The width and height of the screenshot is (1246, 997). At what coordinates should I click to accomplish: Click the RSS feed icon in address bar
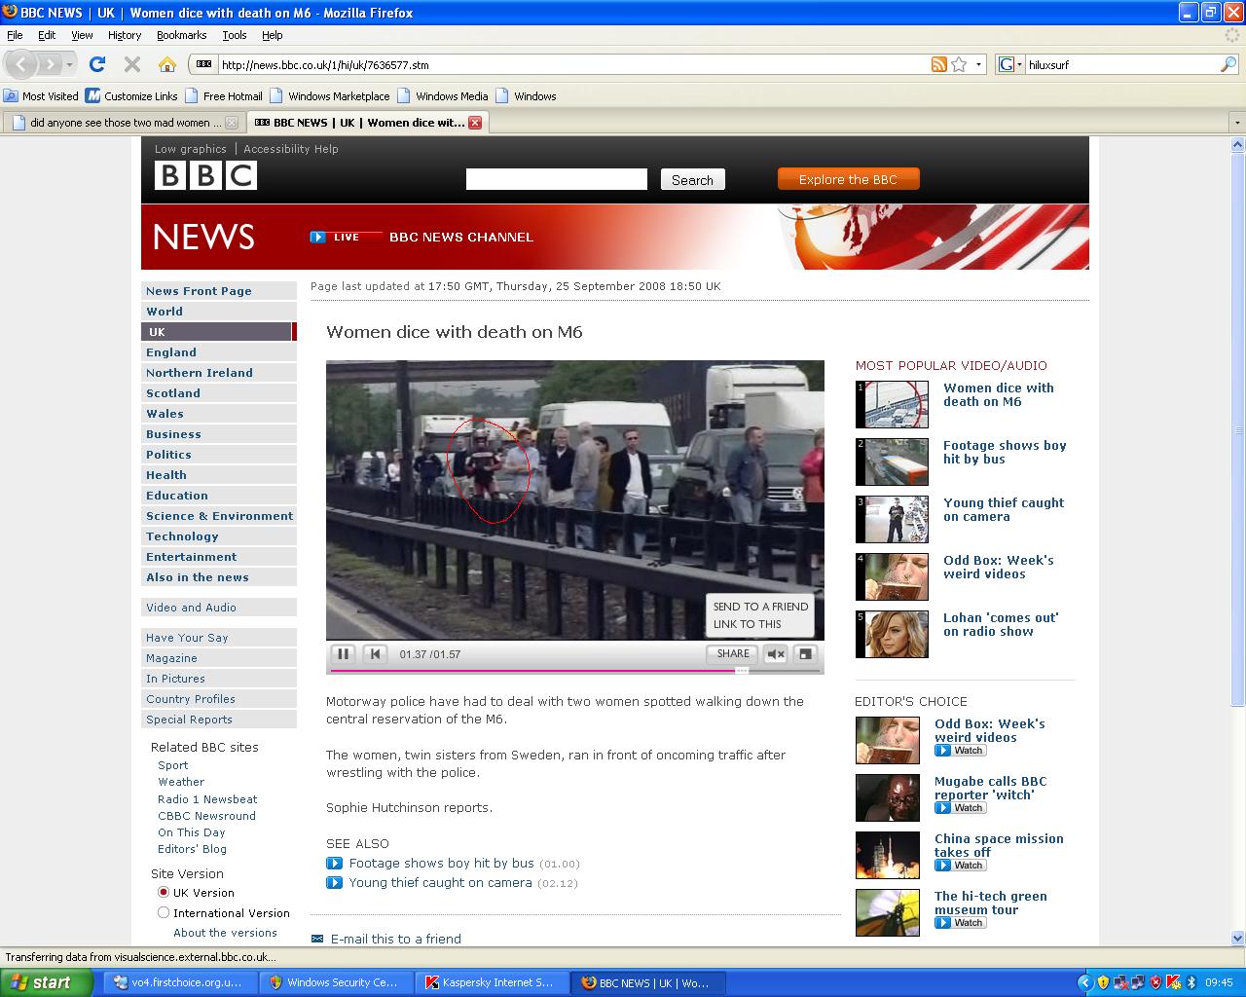pos(938,64)
